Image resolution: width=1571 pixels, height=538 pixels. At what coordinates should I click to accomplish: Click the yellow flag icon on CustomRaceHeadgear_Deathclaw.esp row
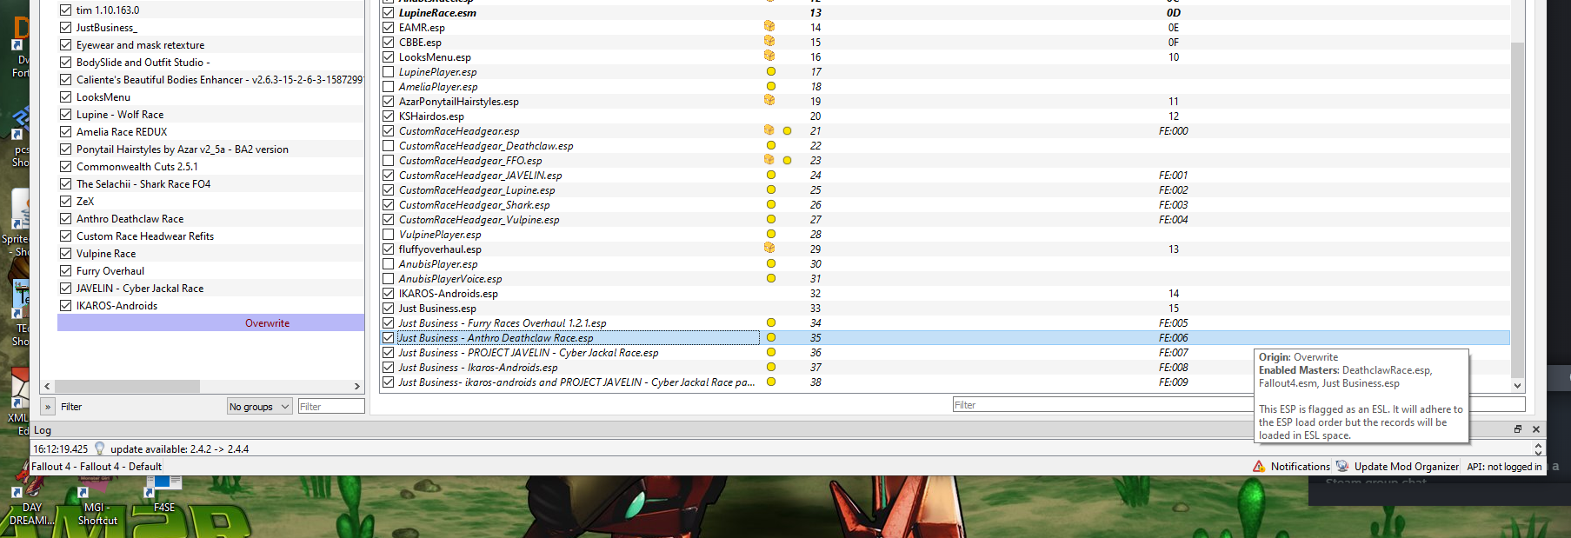click(x=771, y=145)
